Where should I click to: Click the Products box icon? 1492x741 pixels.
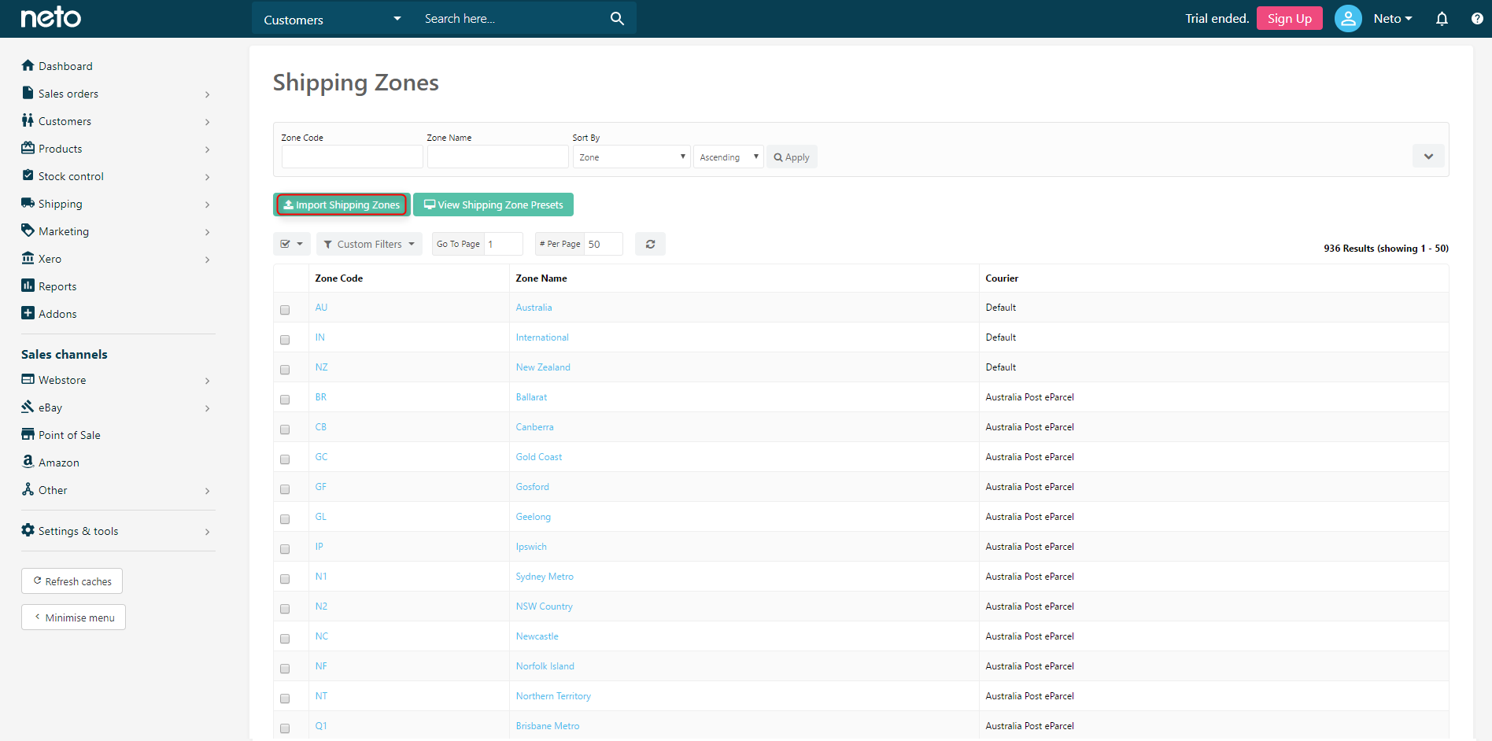[x=28, y=148]
